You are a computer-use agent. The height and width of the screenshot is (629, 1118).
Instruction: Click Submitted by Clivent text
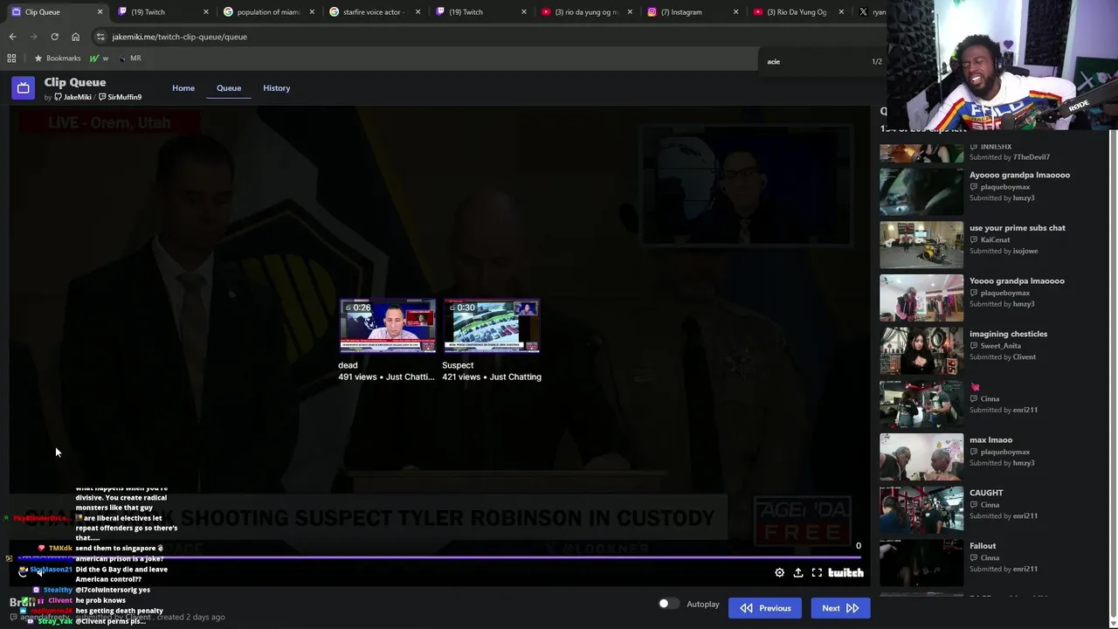coord(1003,357)
